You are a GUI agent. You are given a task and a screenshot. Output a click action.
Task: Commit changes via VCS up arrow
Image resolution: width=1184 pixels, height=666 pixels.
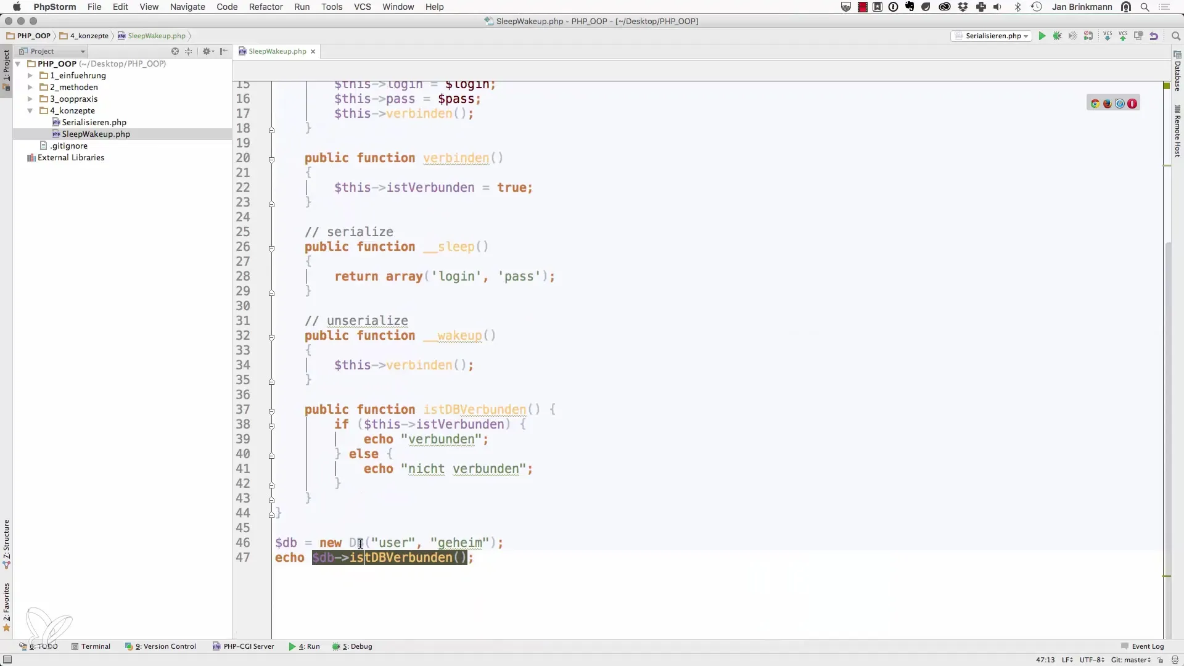click(1123, 36)
